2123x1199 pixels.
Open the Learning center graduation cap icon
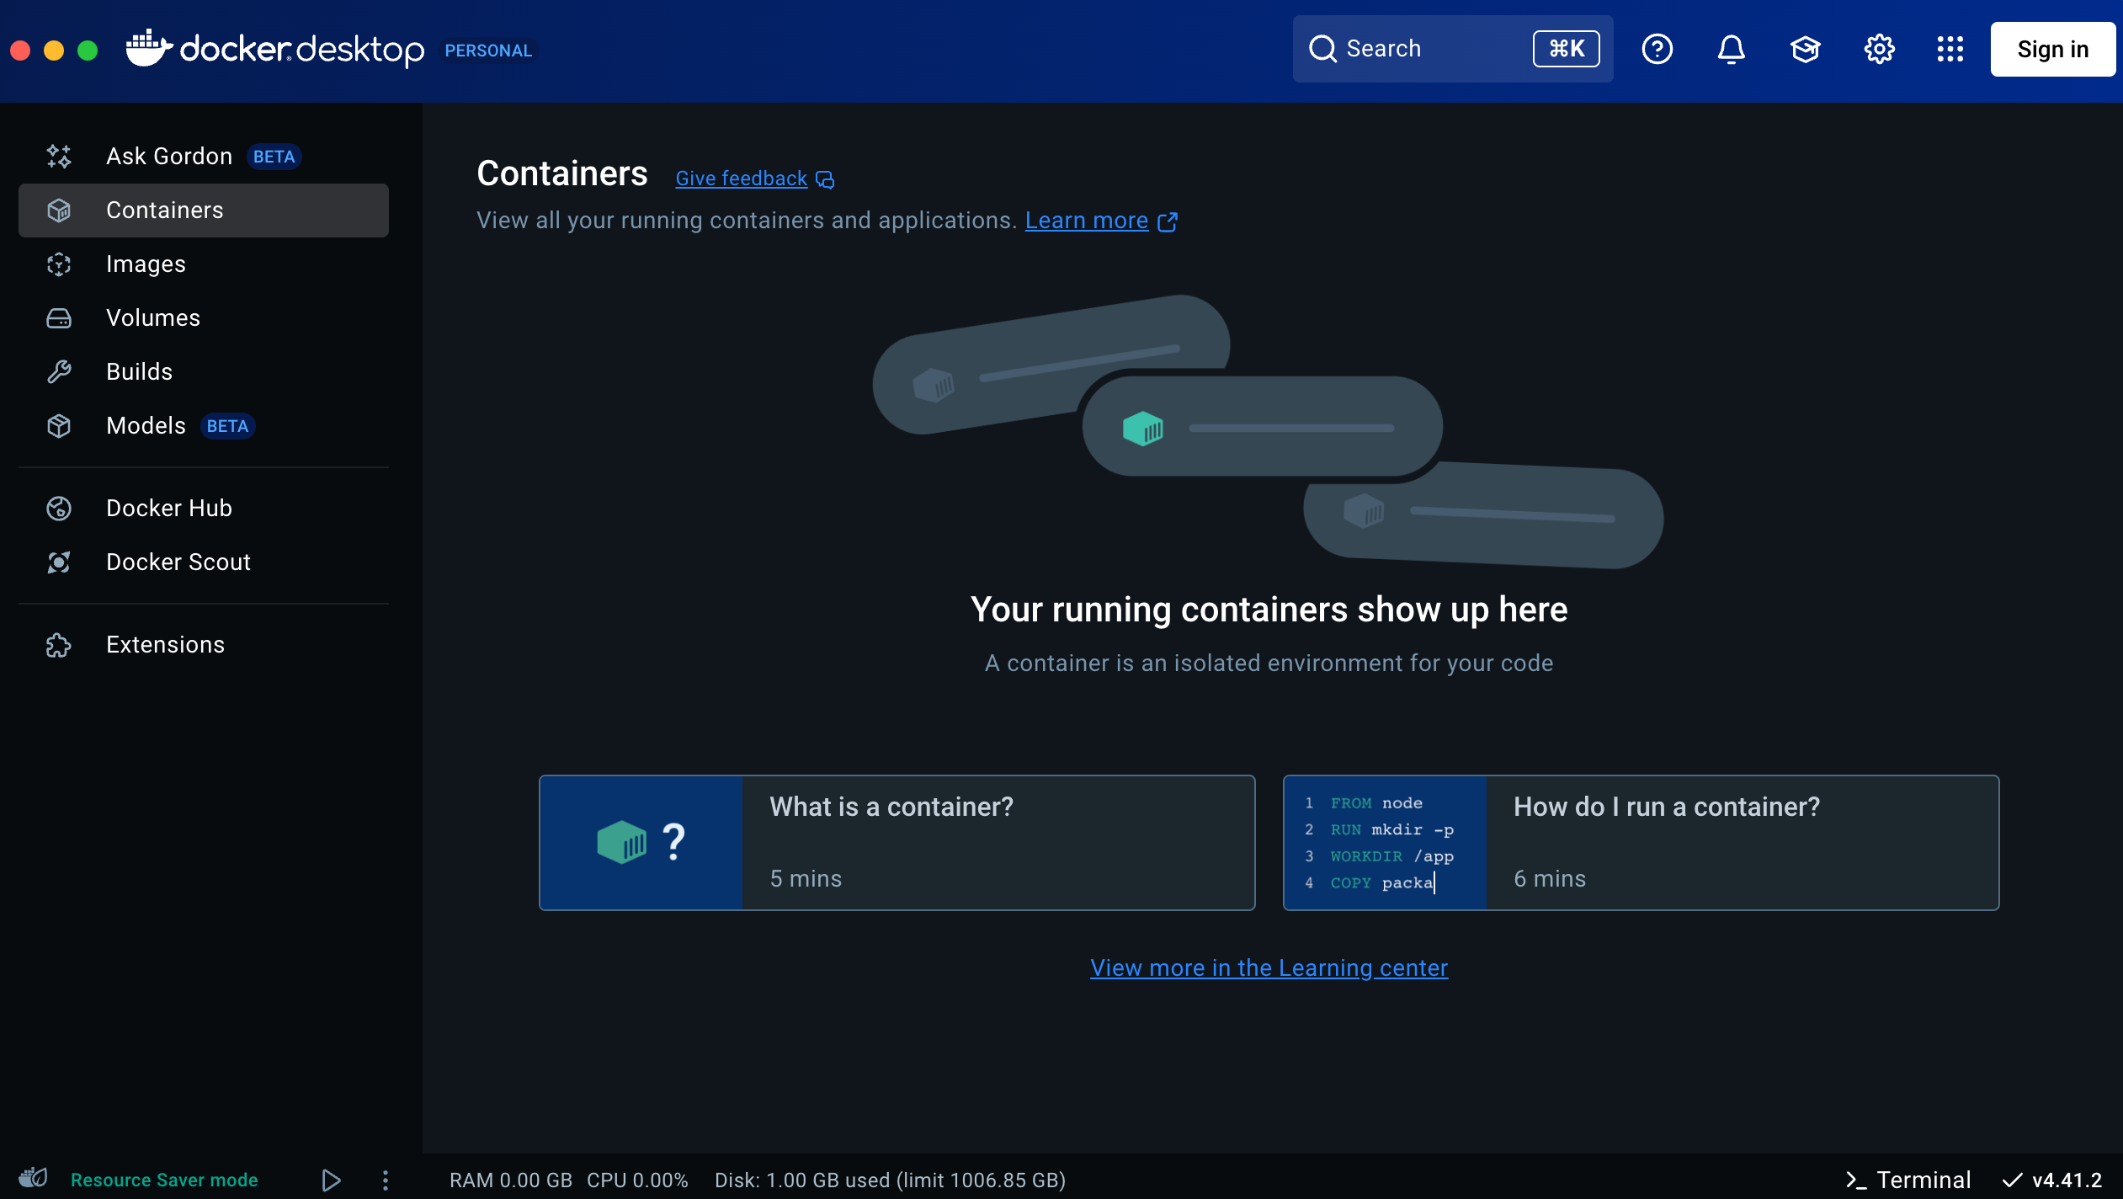1805,49
